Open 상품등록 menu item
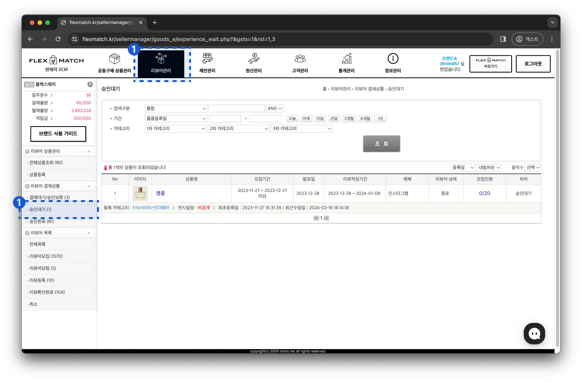582x382 pixels. (38, 175)
